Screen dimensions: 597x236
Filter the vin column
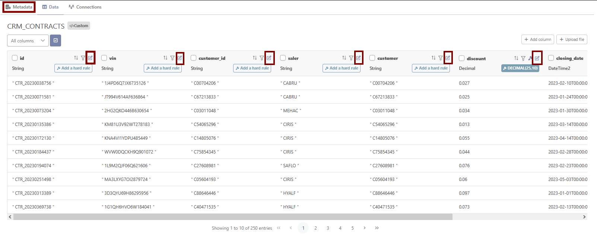tap(172, 58)
